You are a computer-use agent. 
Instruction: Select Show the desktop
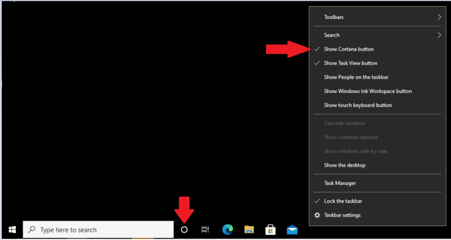[344, 165]
